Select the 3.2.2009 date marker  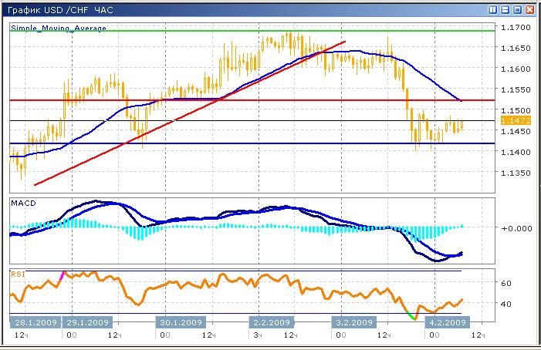(x=353, y=322)
